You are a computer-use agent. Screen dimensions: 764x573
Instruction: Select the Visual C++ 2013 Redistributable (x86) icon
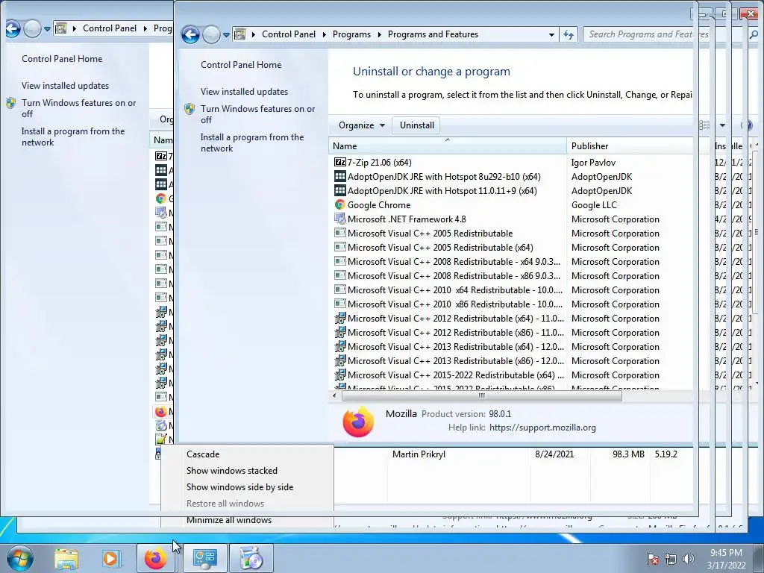pyautogui.click(x=339, y=360)
